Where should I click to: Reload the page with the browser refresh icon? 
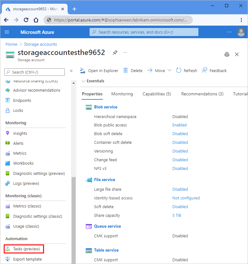(26, 20)
